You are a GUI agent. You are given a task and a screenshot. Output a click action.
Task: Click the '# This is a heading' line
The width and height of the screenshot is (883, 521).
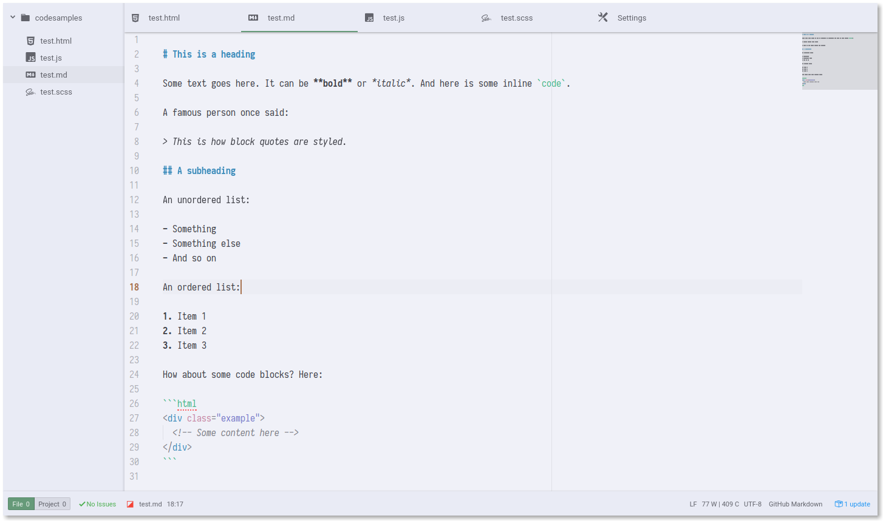209,54
